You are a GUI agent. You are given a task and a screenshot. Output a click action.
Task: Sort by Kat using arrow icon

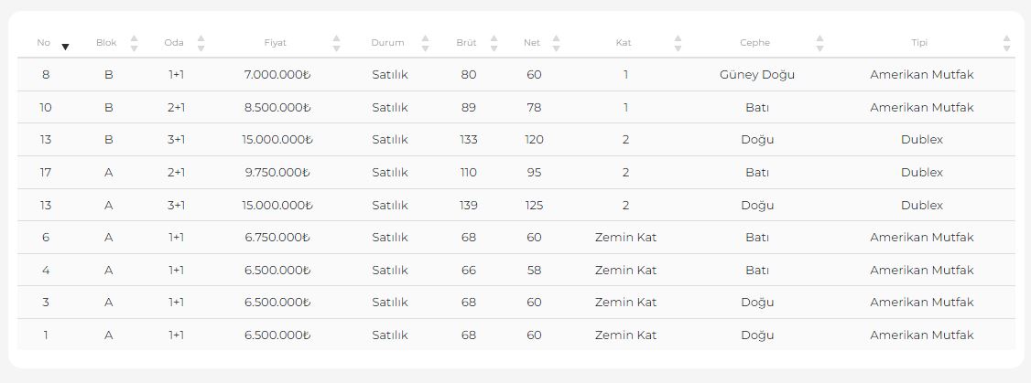678,43
